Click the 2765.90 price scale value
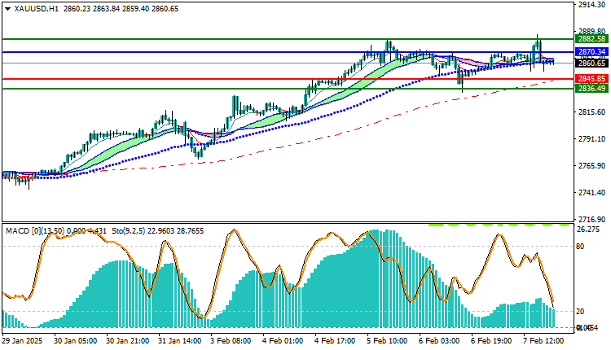The image size is (611, 350). (592, 165)
